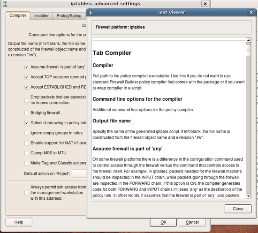Click the 'Firewall platform: iptables' label
The image size is (258, 233).
(120, 27)
